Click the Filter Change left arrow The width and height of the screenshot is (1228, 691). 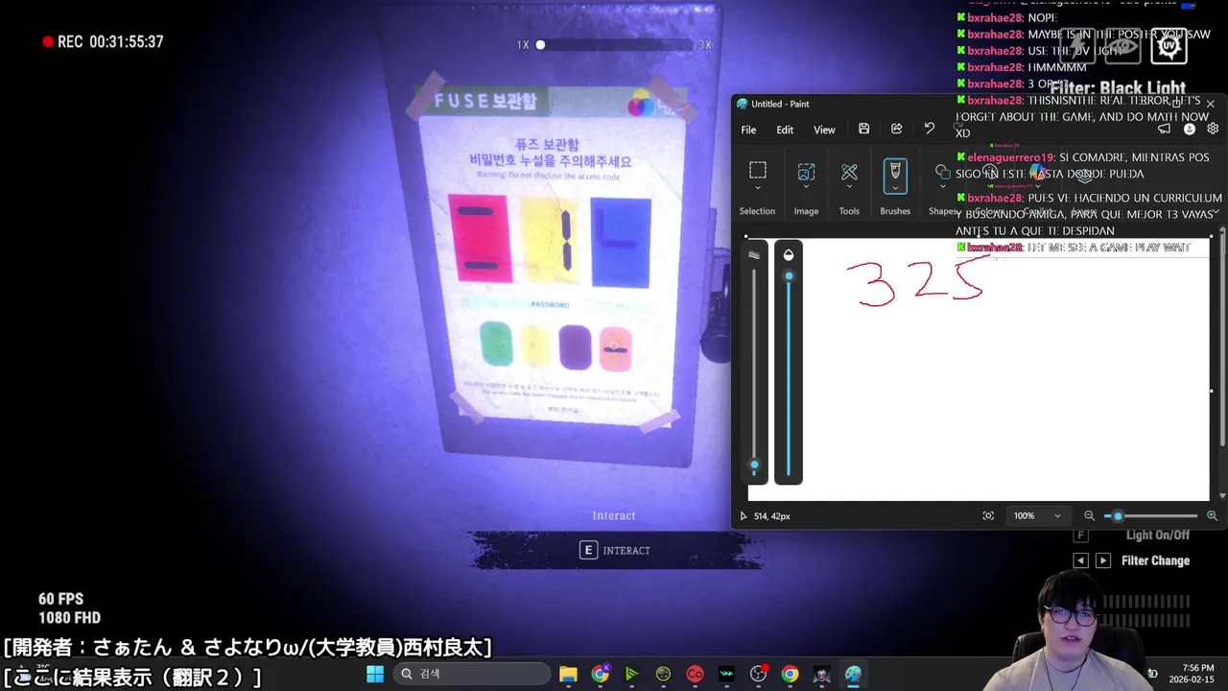point(1081,560)
